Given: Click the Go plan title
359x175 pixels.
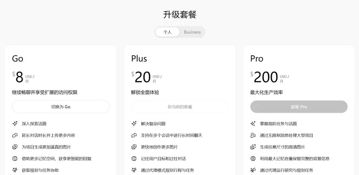Looking at the screenshot, I should pyautogui.click(x=18, y=59).
